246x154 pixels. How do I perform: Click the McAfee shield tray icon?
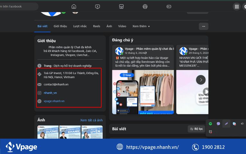[x=210, y=132]
